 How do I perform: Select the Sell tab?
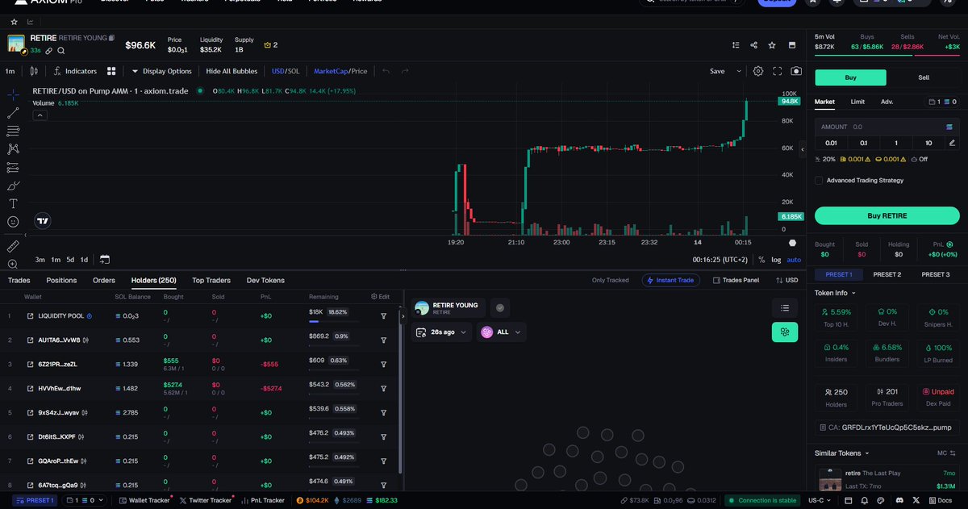coord(924,77)
